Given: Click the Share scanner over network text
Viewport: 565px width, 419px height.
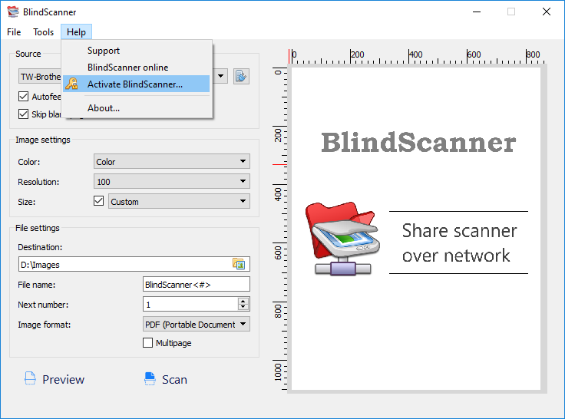Looking at the screenshot, I should (x=459, y=242).
